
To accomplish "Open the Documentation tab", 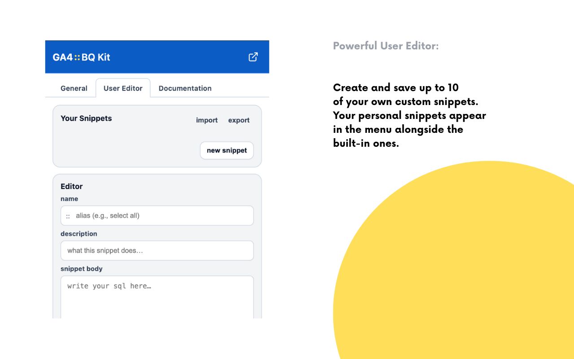I will point(185,88).
